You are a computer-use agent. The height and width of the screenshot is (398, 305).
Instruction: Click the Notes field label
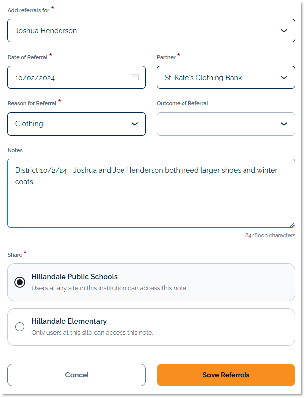click(15, 150)
